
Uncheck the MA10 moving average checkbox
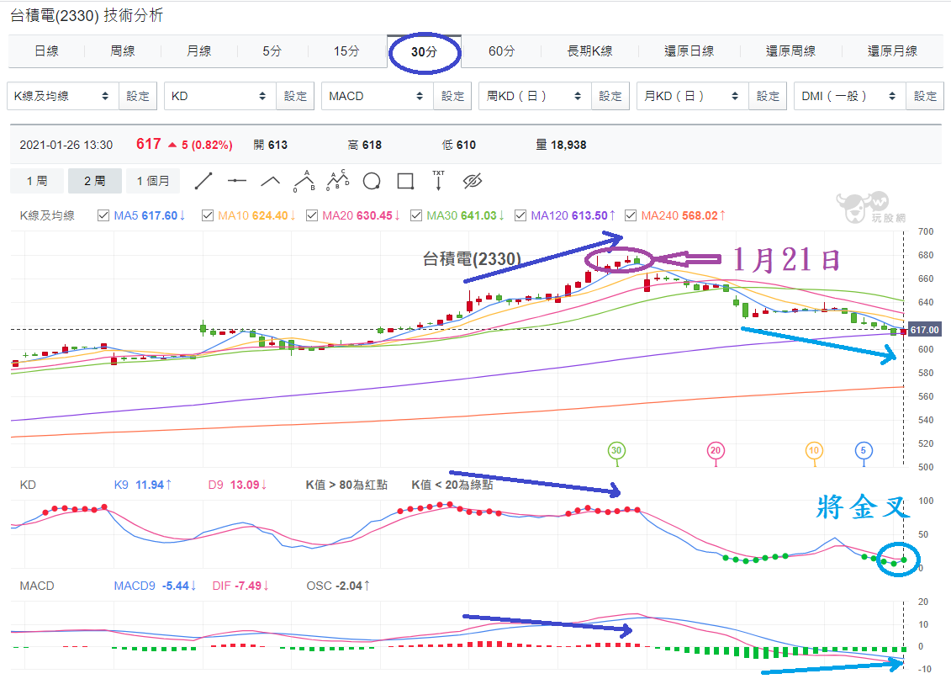[208, 215]
